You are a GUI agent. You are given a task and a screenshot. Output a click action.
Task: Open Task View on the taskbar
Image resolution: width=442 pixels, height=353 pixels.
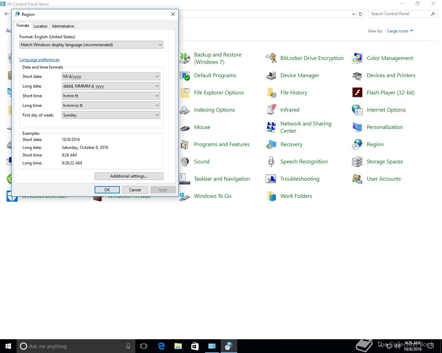(144, 346)
